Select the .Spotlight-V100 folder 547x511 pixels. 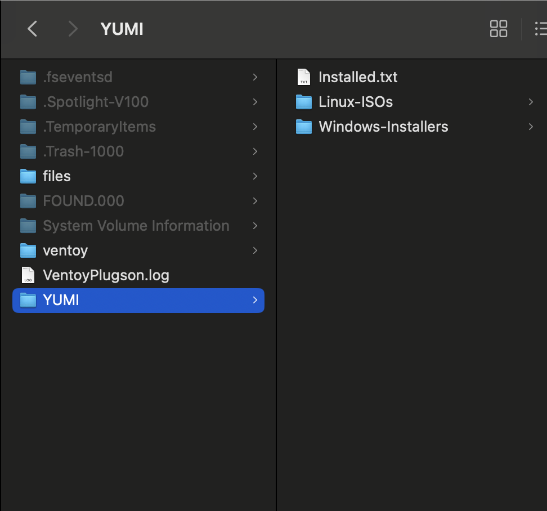(x=138, y=102)
